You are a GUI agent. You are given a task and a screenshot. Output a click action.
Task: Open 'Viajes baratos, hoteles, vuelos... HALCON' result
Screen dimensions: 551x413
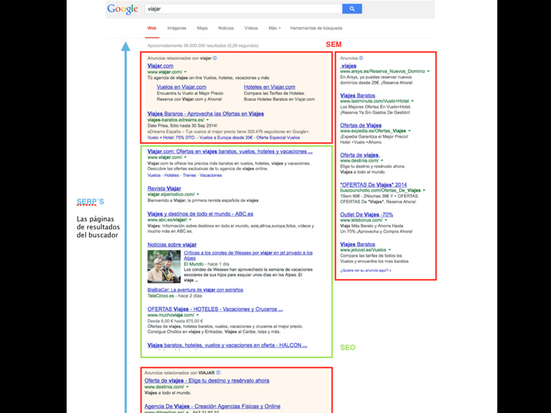(227, 345)
